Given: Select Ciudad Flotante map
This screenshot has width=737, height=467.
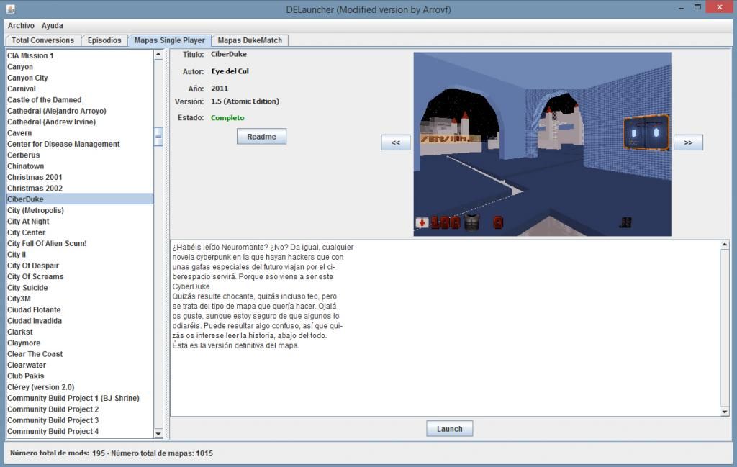Looking at the screenshot, I should point(80,309).
